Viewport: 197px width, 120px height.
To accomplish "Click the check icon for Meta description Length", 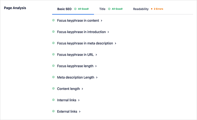I will [53, 77].
